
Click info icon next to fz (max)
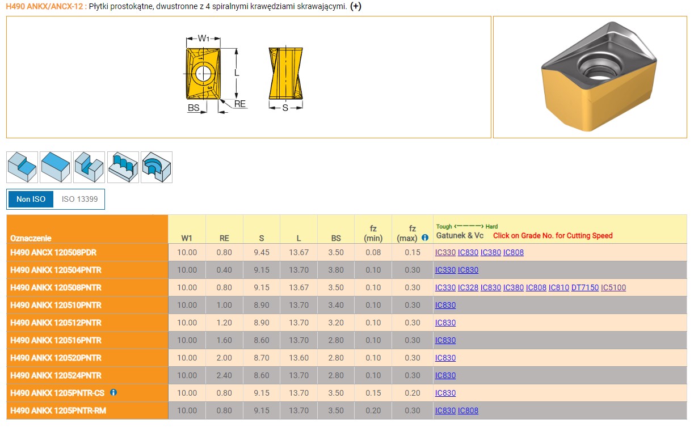tap(425, 238)
